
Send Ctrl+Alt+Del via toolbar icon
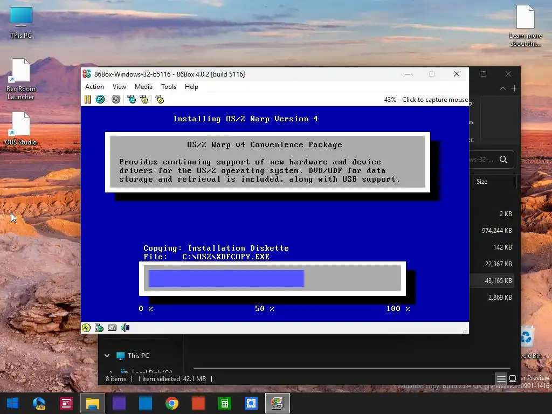pyautogui.click(x=132, y=100)
